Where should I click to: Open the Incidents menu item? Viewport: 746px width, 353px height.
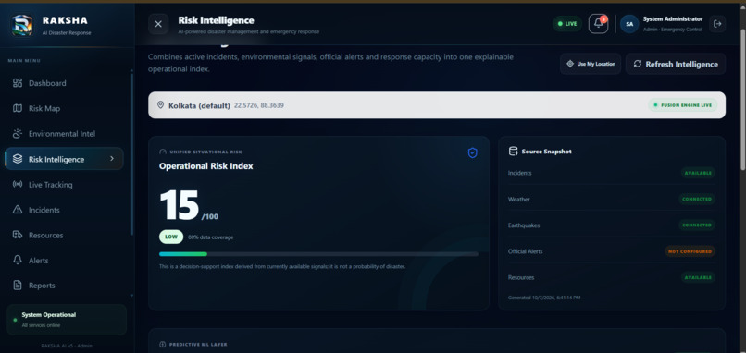pos(64,210)
